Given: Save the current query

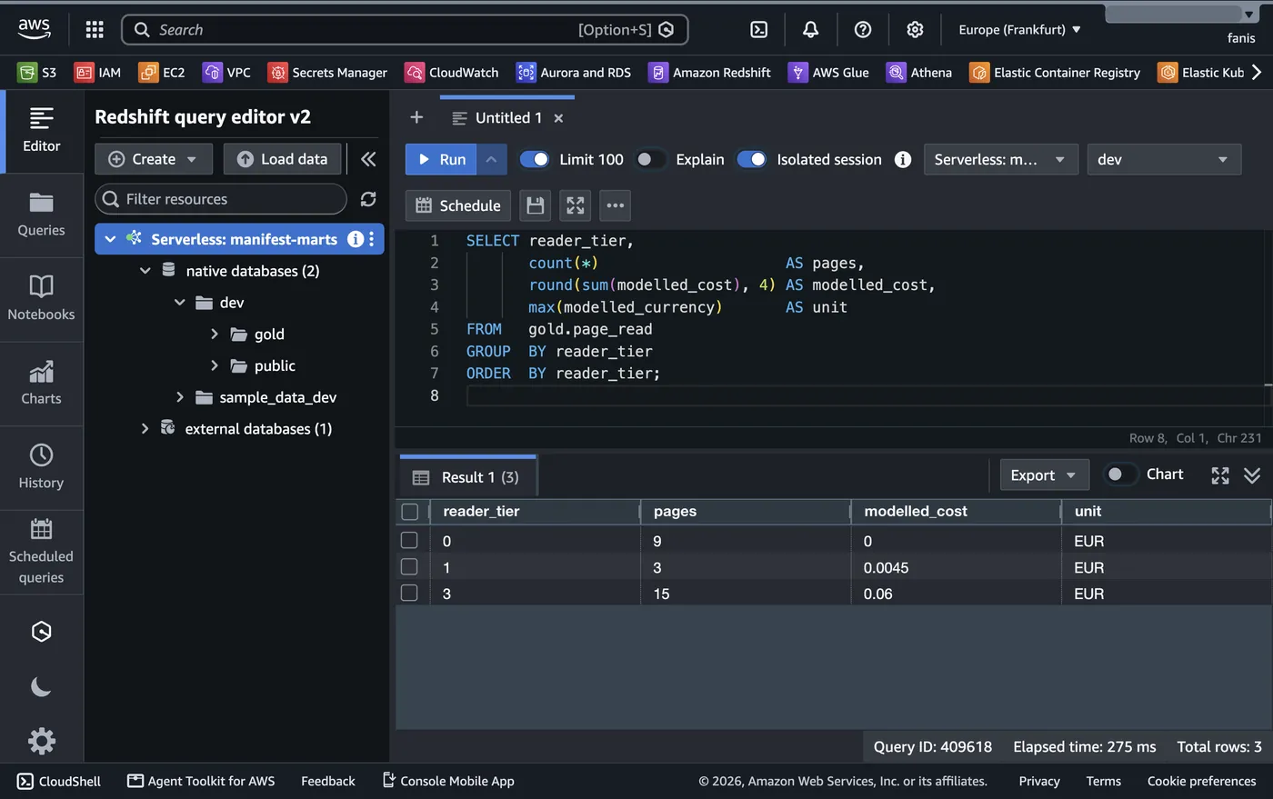Looking at the screenshot, I should (536, 205).
